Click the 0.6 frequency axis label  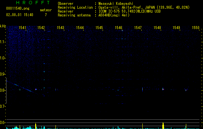coord(3,123)
